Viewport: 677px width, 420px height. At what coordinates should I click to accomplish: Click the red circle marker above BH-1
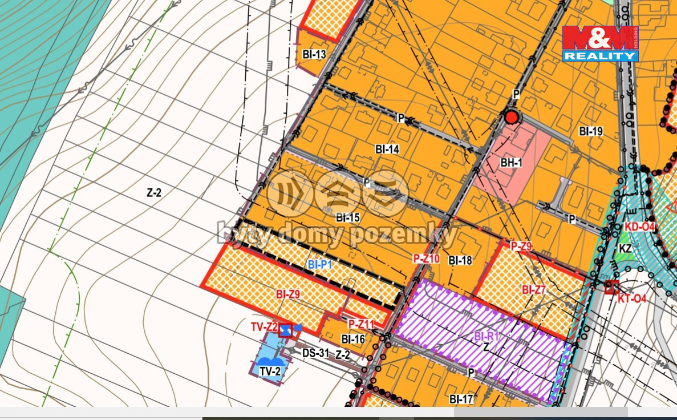tap(512, 118)
